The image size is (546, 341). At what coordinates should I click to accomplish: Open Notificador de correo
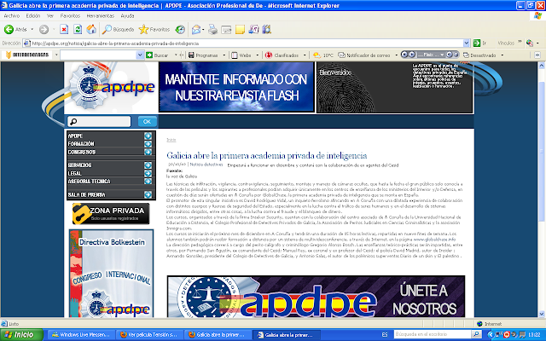(x=364, y=55)
